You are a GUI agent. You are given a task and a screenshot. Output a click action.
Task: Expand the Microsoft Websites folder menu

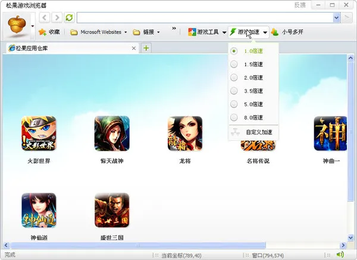[x=98, y=32]
